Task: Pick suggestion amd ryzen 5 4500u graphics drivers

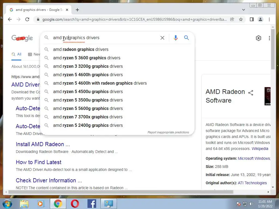Action: [x=117, y=91]
